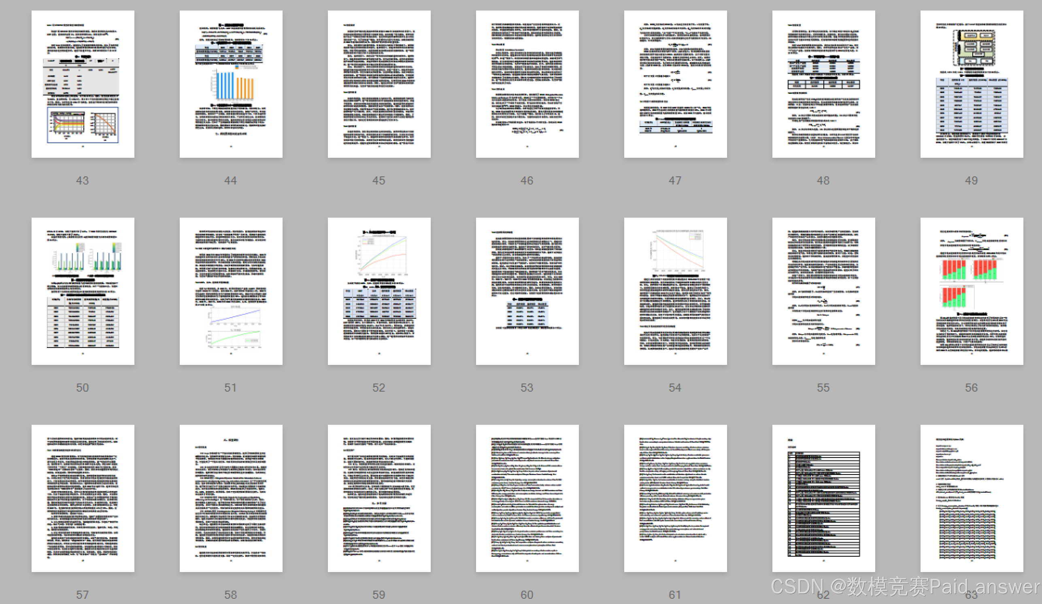Select page 47 thumbnail
Screen dimensions: 1042x604
[x=675, y=84]
